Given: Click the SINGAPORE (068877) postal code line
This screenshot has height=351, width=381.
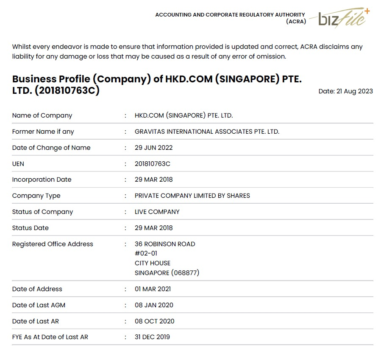Looking at the screenshot, I should point(167,273).
